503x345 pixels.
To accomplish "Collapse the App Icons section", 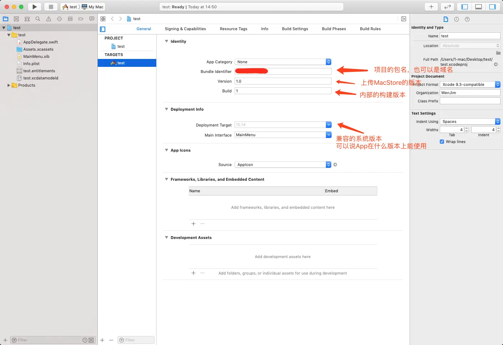I will (166, 150).
